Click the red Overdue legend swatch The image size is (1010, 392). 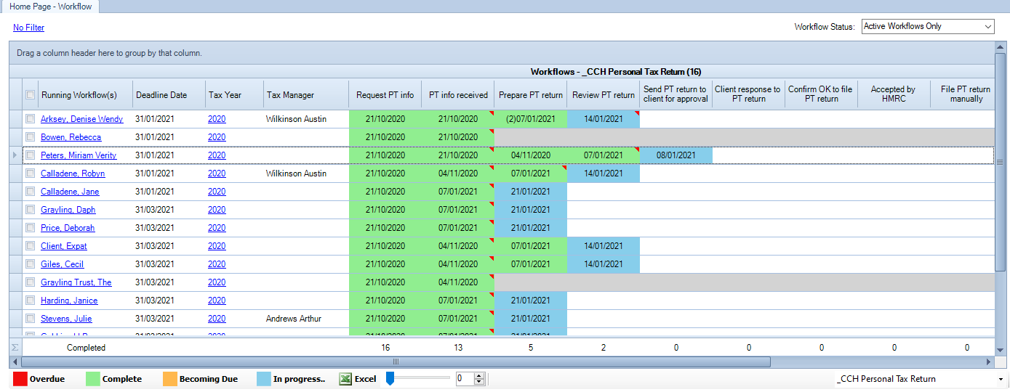pyautogui.click(x=19, y=379)
